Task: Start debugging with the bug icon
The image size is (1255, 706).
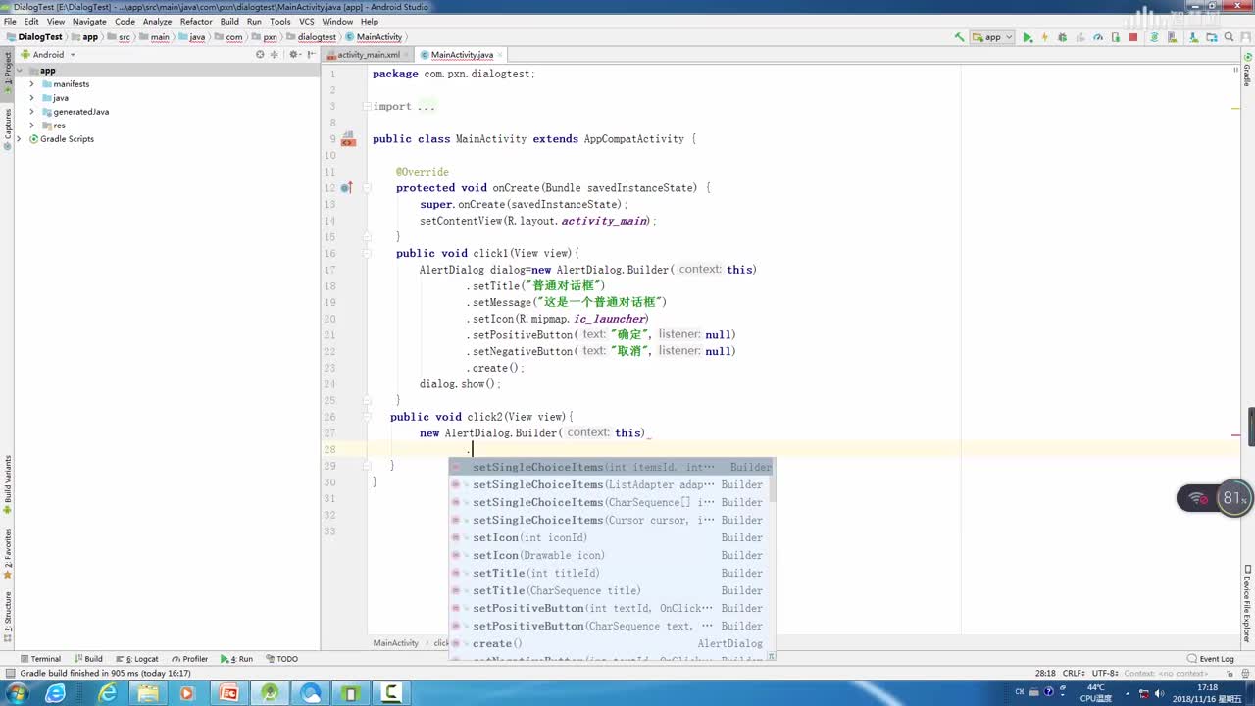Action: (x=1063, y=37)
